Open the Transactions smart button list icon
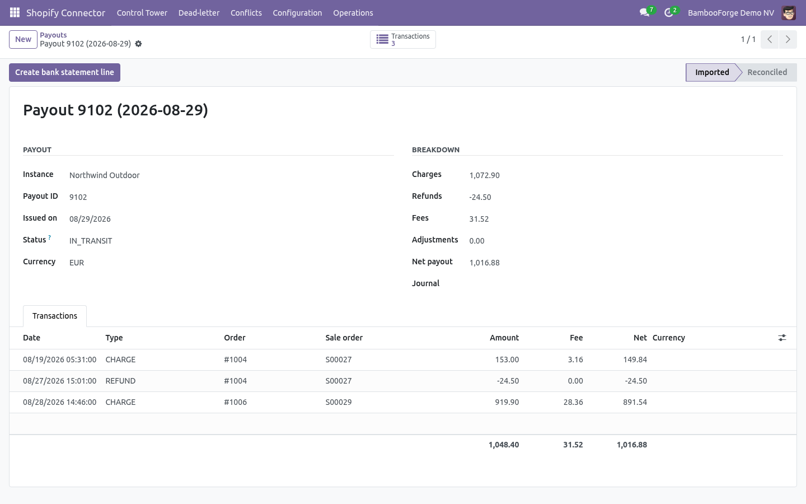Viewport: 806px width, 504px height. tap(382, 39)
